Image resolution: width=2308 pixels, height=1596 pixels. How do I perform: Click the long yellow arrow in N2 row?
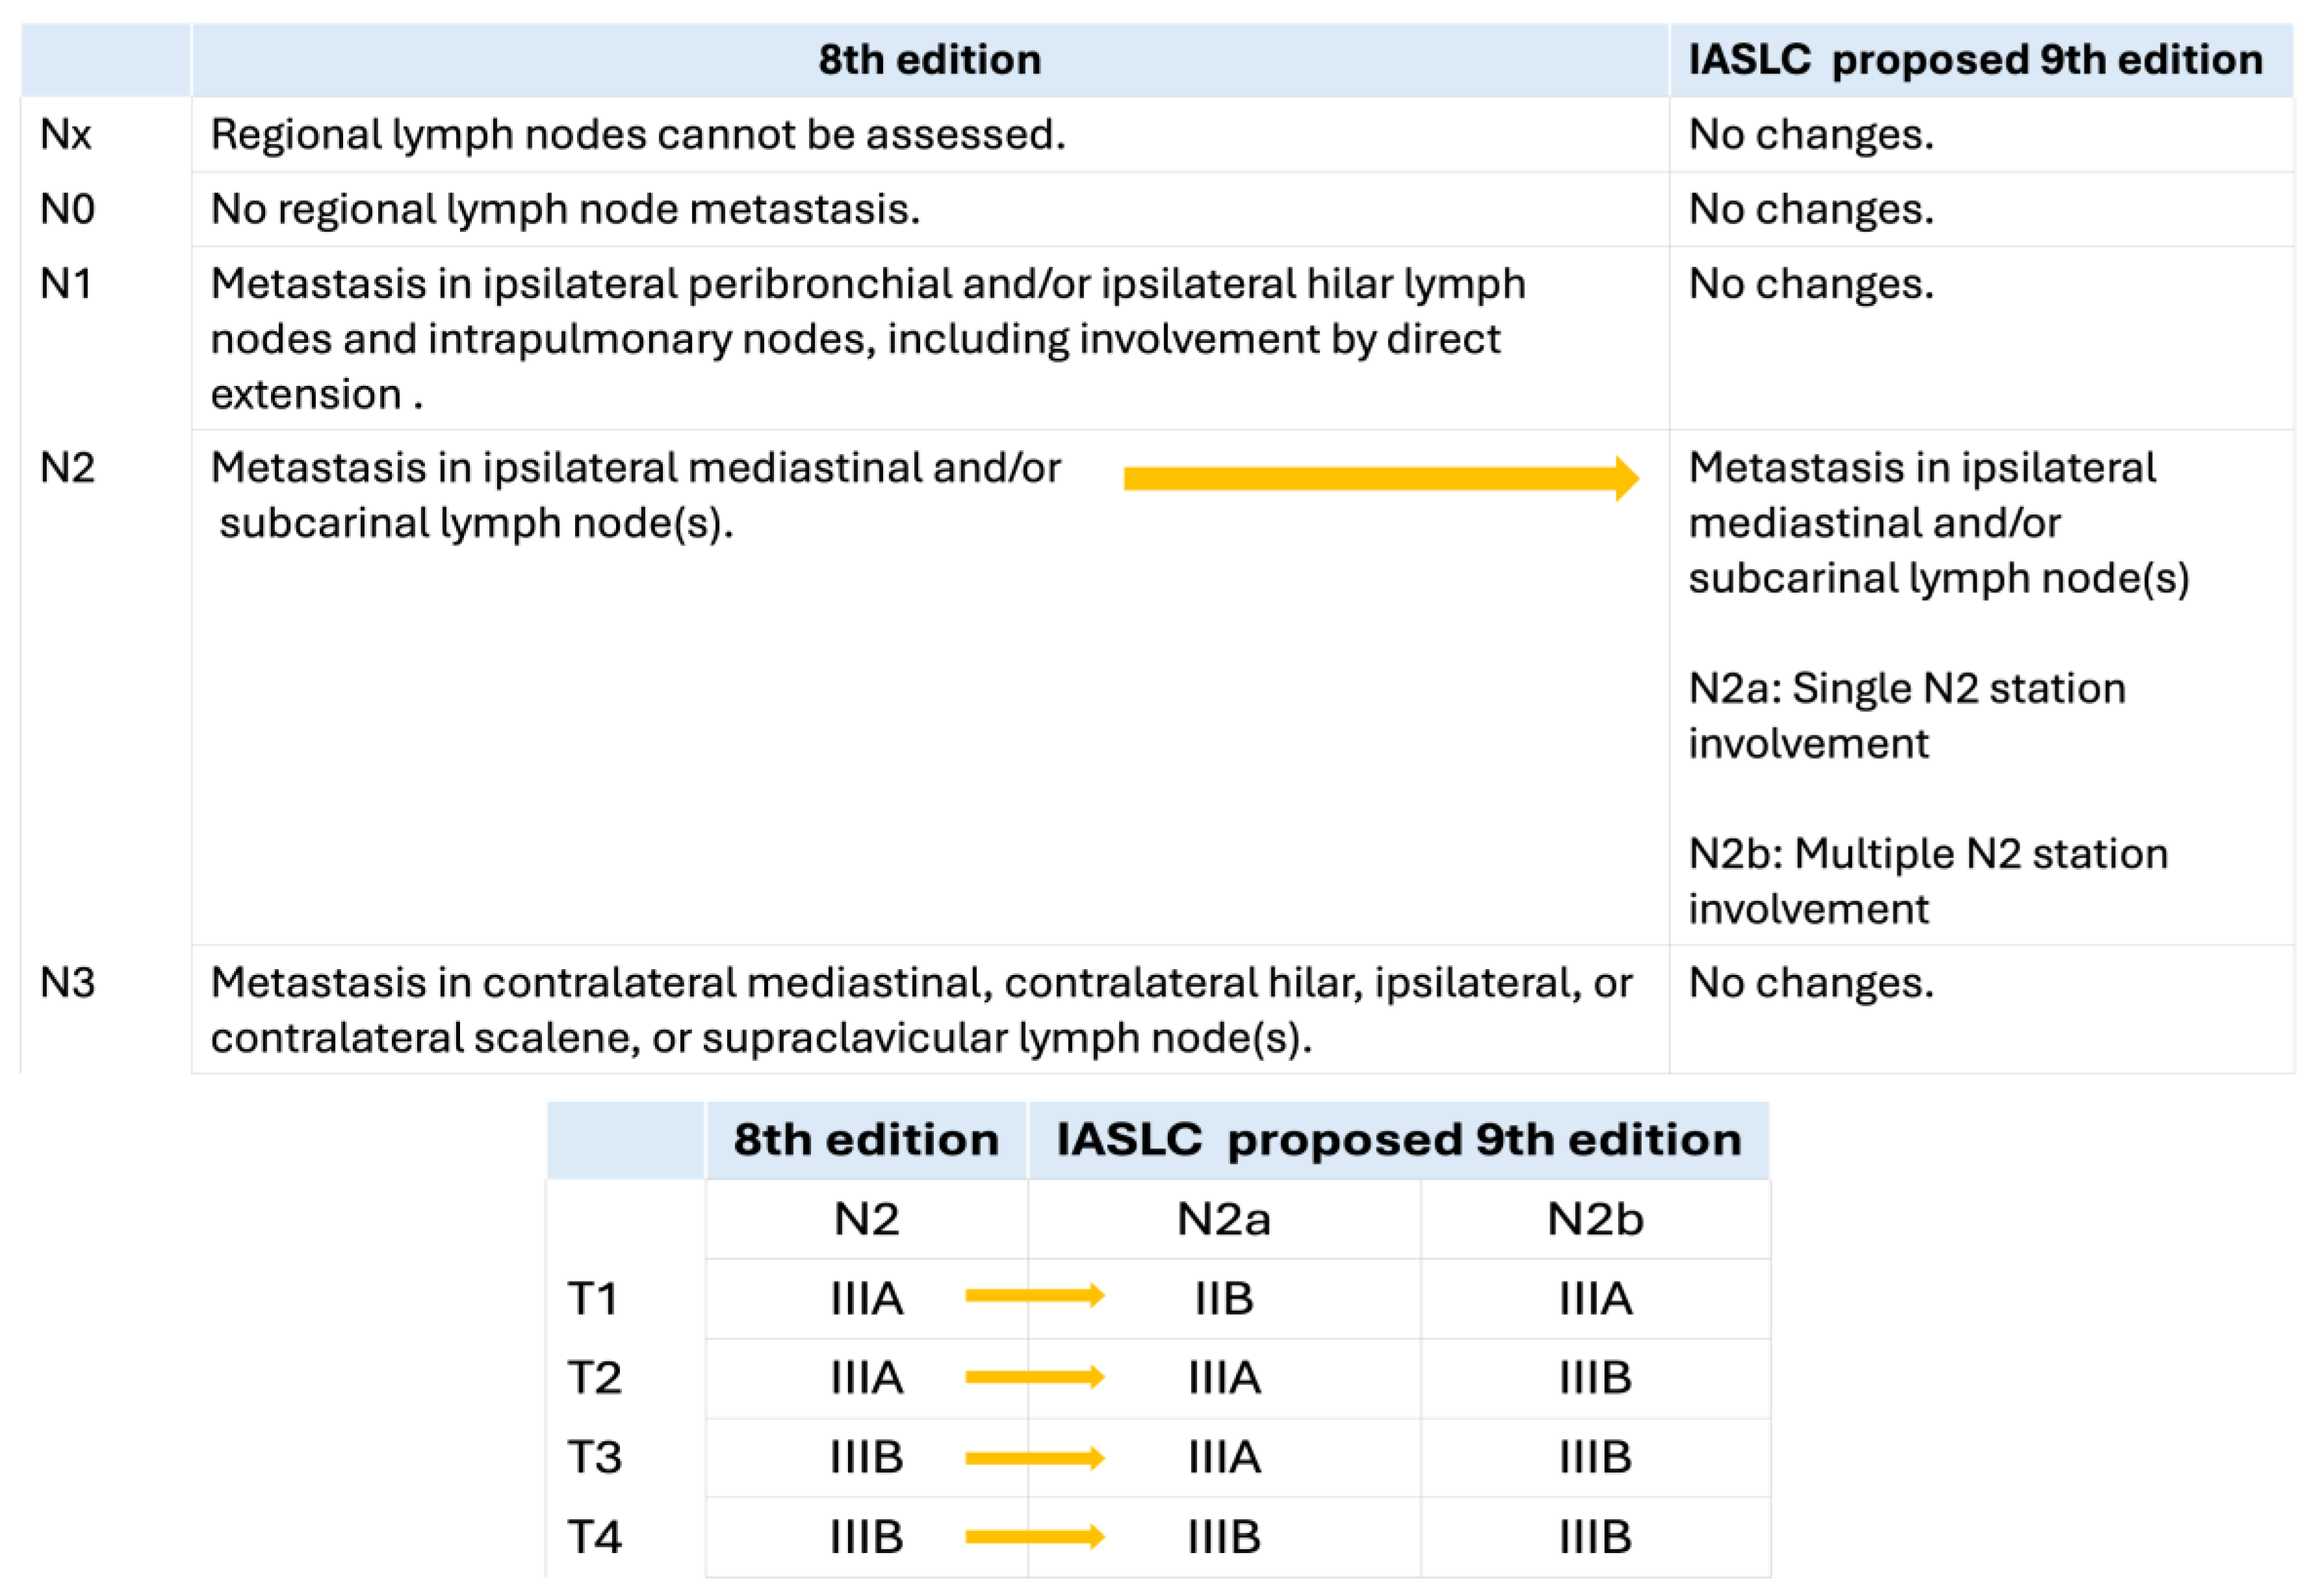(x=1380, y=478)
